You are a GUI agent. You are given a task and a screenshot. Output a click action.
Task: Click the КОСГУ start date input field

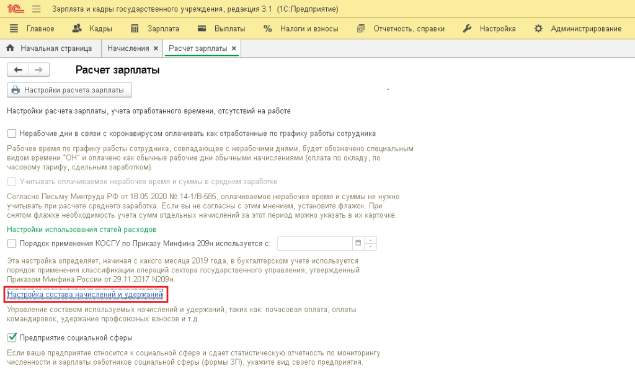coord(314,243)
